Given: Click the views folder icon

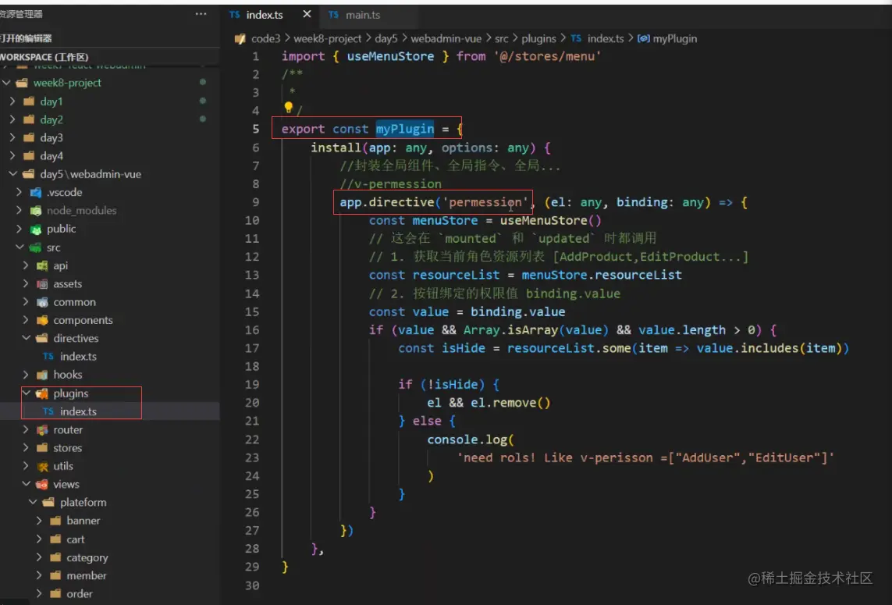Looking at the screenshot, I should pyautogui.click(x=42, y=485).
